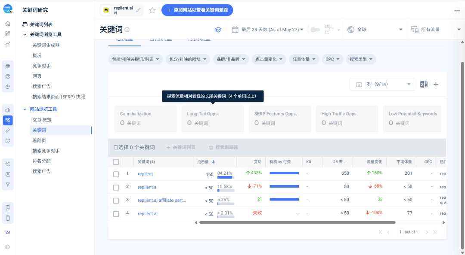465x255 pixels.
Task: Export table with the Excel icon
Action: (x=424, y=84)
